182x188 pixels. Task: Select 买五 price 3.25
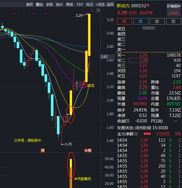143,76
